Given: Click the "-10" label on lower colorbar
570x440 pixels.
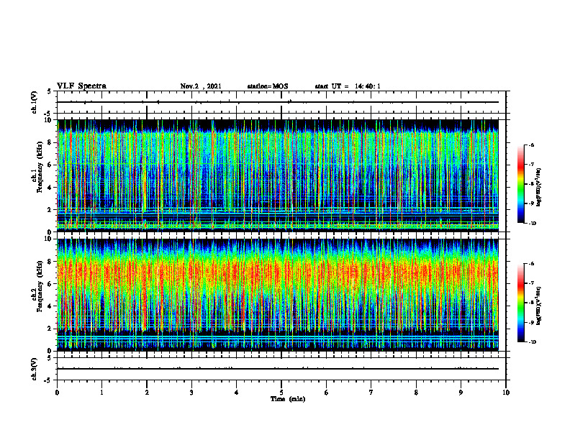Looking at the screenshot, I should 532,342.
